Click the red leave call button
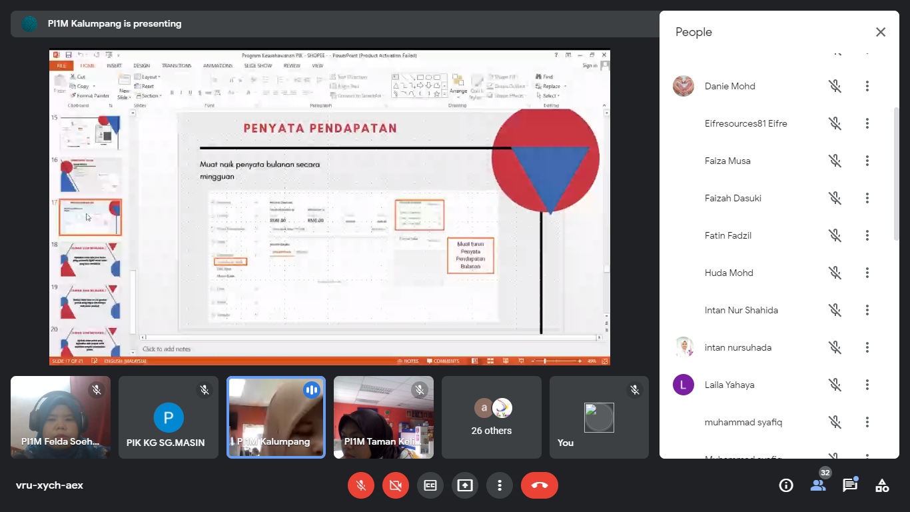 [x=540, y=485]
